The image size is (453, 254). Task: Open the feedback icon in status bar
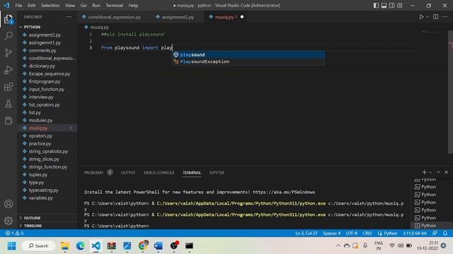pyautogui.click(x=435, y=234)
